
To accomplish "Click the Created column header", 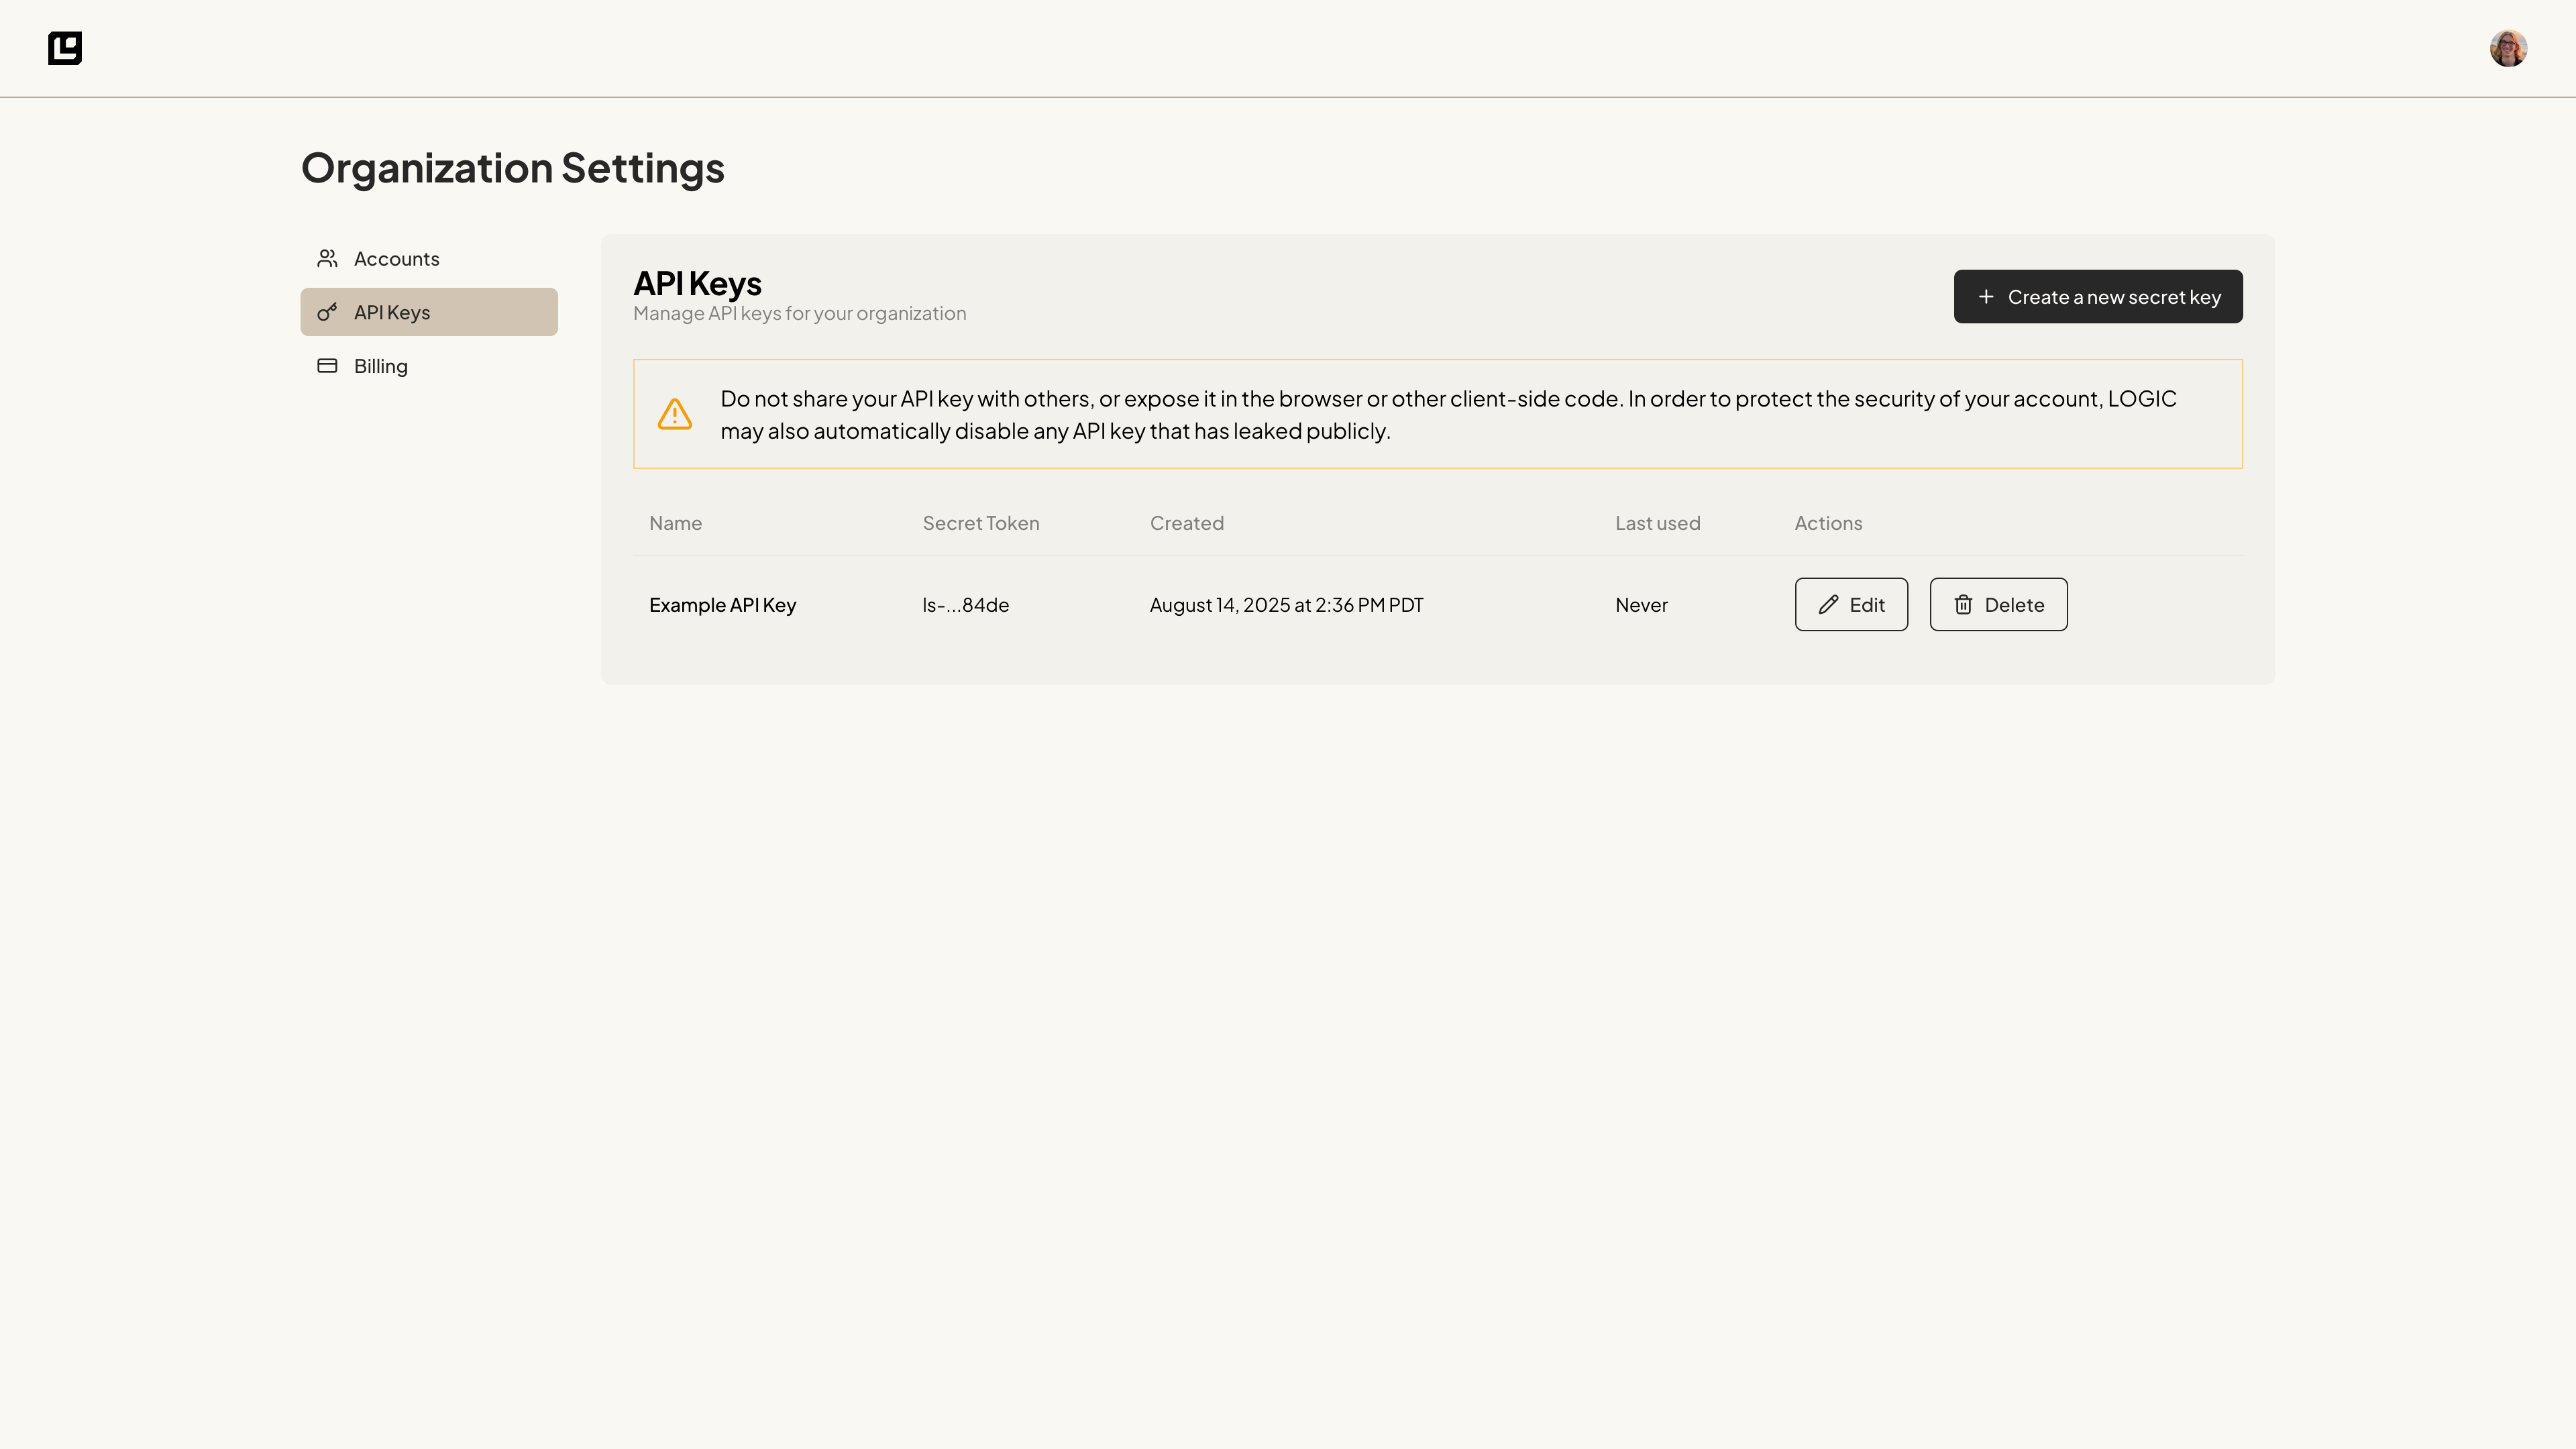I will [1186, 523].
